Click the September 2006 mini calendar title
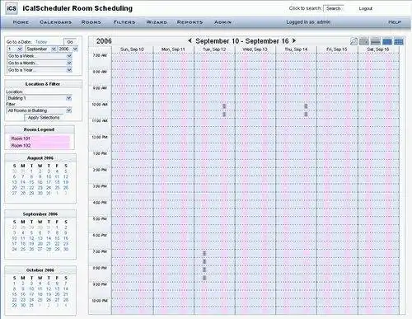Image resolution: width=412 pixels, height=319 pixels. pyautogui.click(x=40, y=214)
